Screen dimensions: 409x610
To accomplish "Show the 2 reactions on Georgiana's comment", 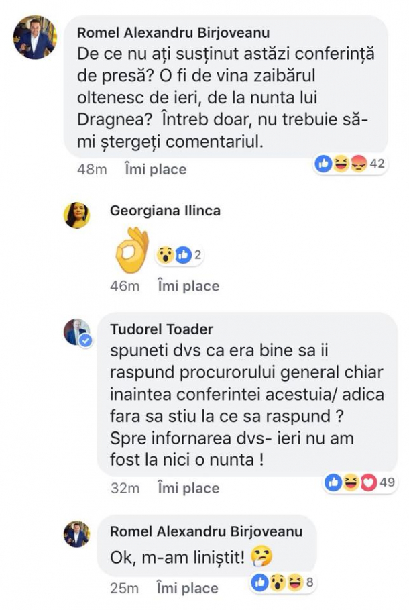I will [x=176, y=255].
